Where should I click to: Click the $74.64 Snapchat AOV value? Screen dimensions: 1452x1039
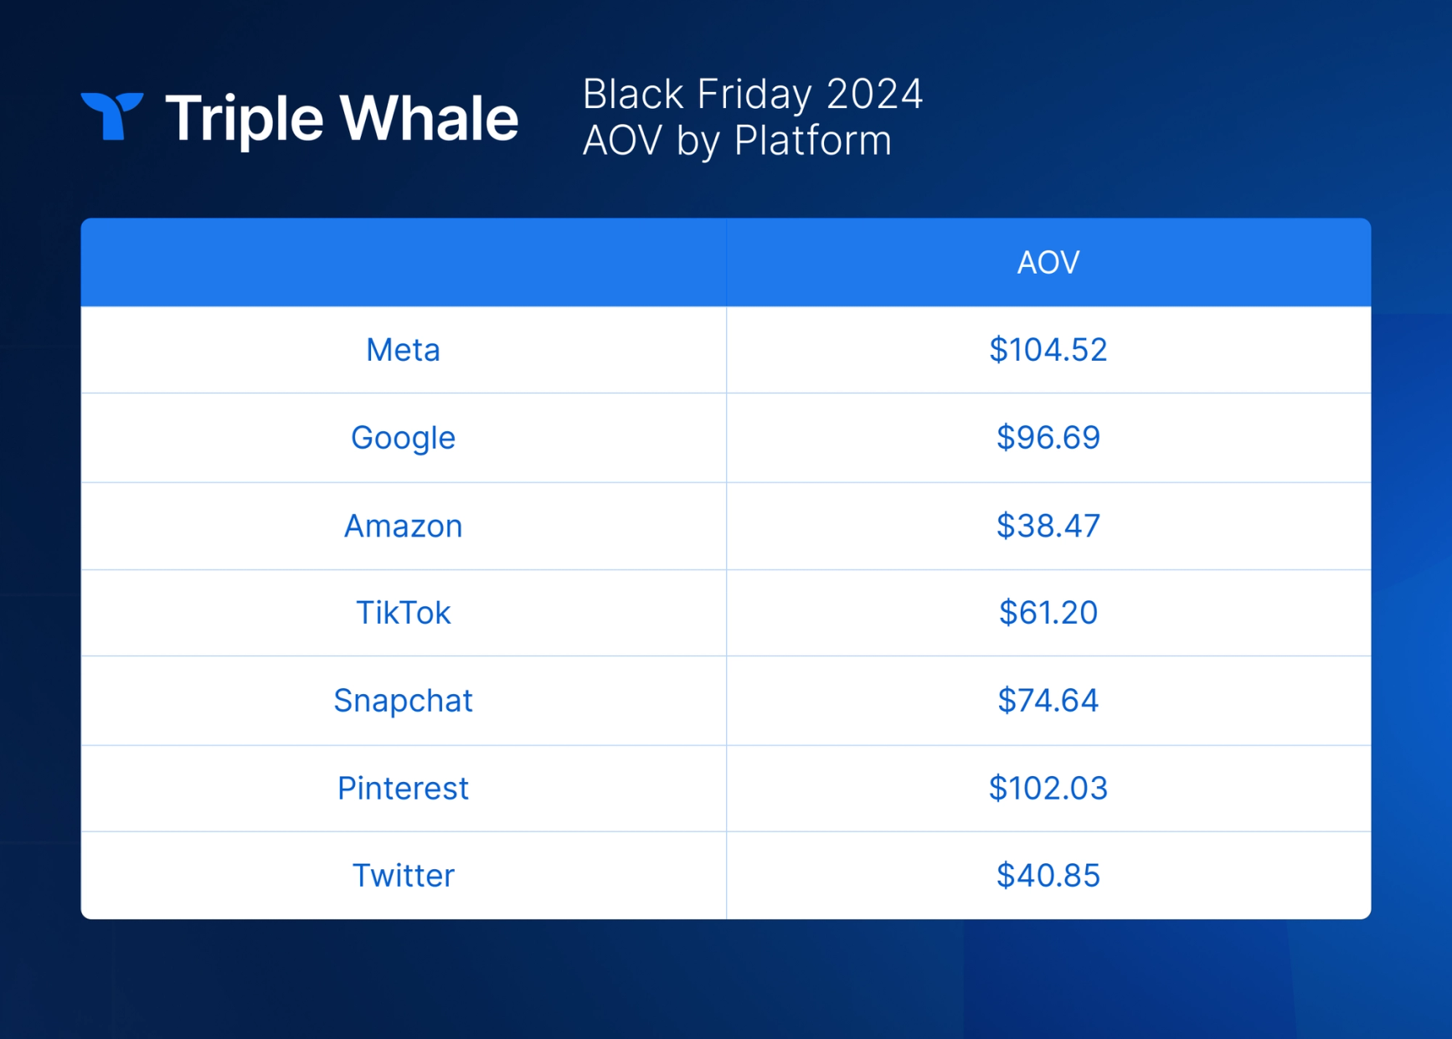[1048, 701]
